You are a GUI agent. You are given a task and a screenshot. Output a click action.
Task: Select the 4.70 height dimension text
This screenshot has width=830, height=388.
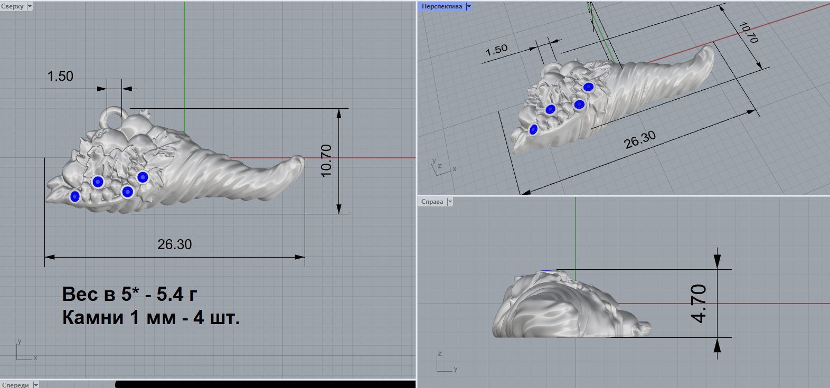[699, 303]
